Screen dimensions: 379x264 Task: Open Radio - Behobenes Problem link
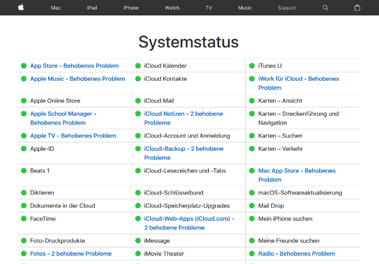[x=297, y=253]
